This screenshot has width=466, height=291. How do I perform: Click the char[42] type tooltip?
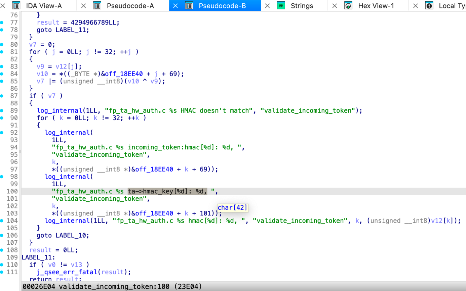[232, 207]
